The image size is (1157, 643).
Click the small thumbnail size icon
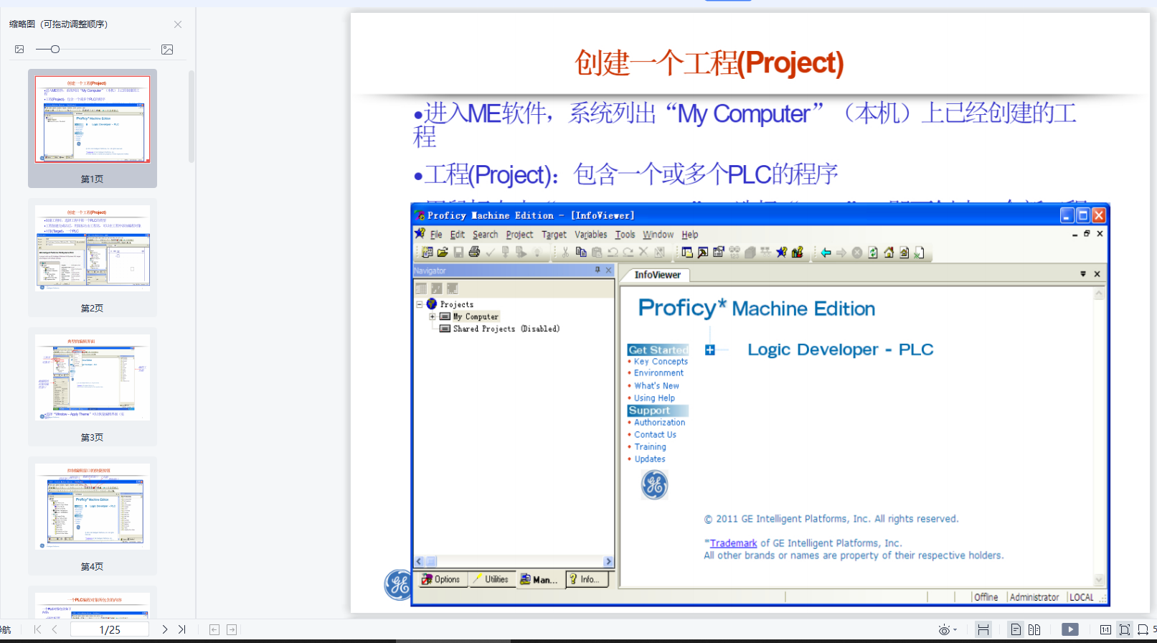pos(19,50)
